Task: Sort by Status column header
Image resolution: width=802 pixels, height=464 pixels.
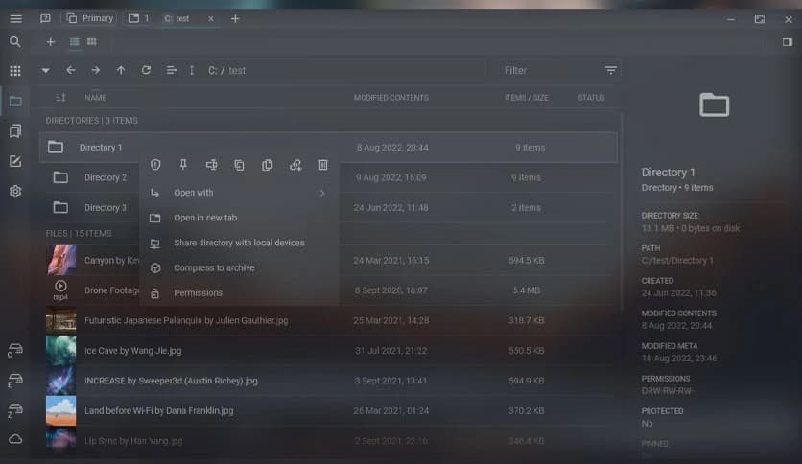Action: pyautogui.click(x=591, y=98)
